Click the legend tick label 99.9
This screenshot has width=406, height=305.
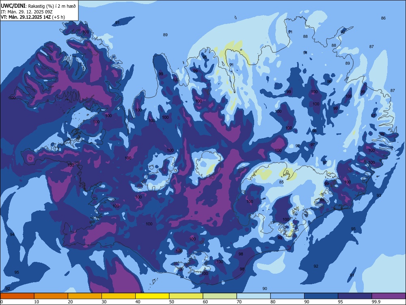(376, 302)
